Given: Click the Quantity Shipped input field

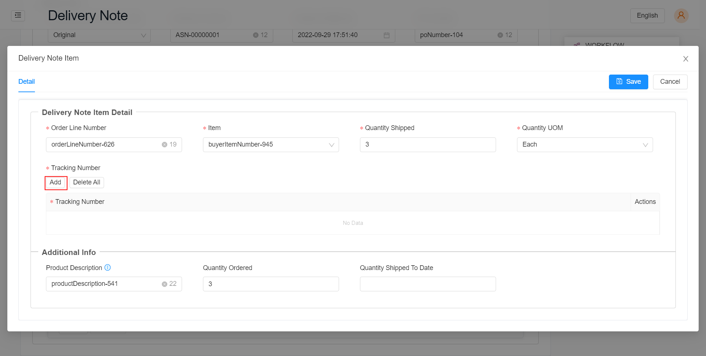Looking at the screenshot, I should coord(428,144).
